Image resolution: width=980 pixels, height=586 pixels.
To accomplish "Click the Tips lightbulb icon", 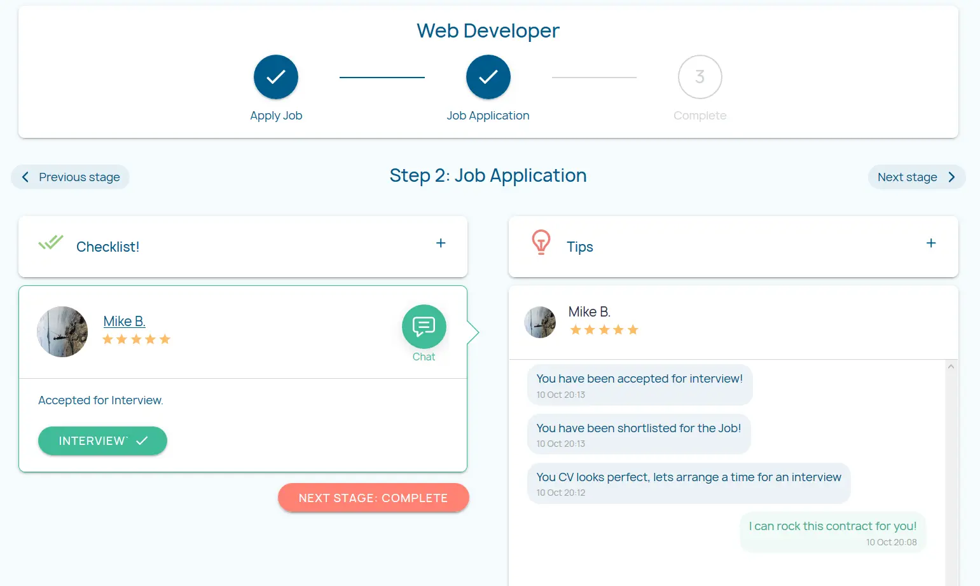I will [x=541, y=242].
